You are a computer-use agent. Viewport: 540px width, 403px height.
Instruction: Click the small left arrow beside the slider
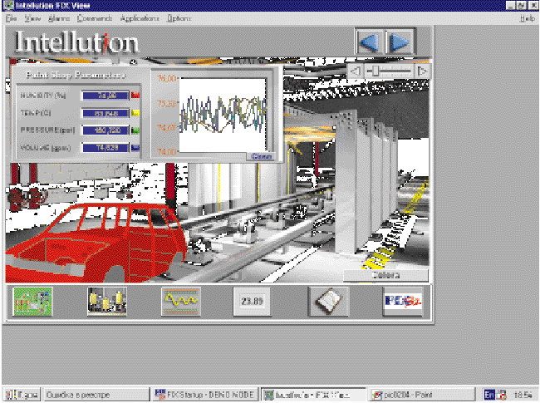[355, 71]
